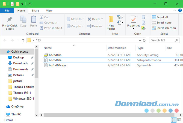Click the Cut scissors command

tap(44, 17)
